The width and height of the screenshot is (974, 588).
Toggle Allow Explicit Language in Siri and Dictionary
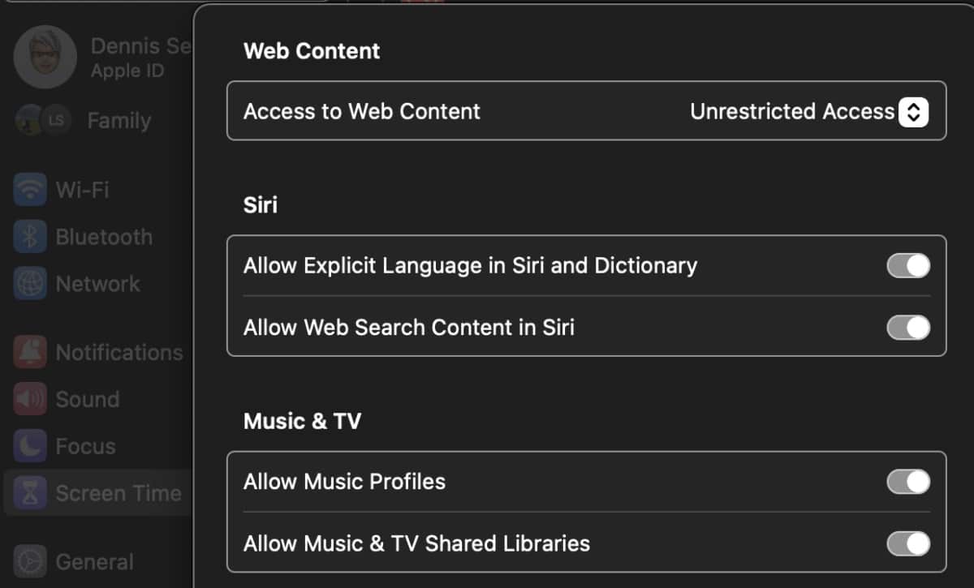908,266
